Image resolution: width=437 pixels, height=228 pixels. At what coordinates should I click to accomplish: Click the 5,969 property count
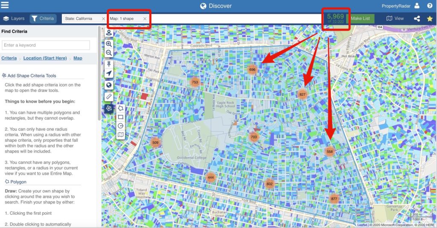point(335,17)
